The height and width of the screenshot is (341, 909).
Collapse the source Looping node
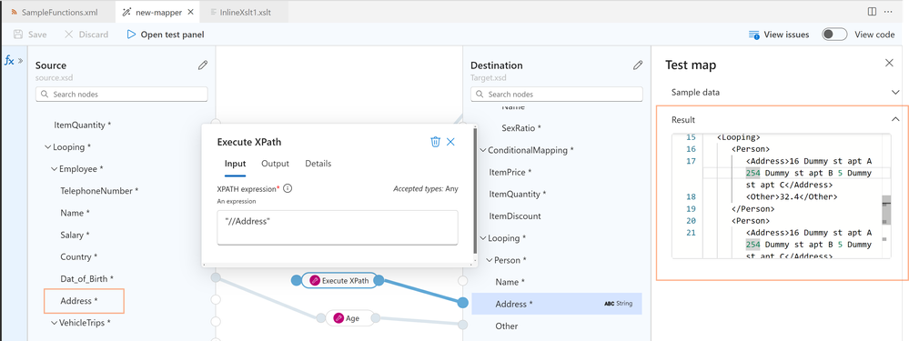pyautogui.click(x=47, y=147)
